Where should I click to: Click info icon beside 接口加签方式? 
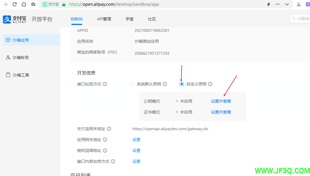(x=105, y=84)
